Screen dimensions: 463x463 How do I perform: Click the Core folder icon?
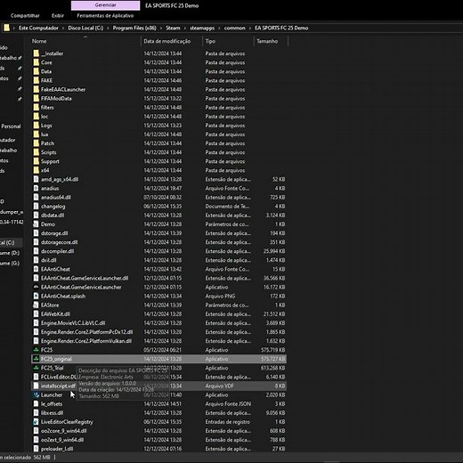point(36,62)
